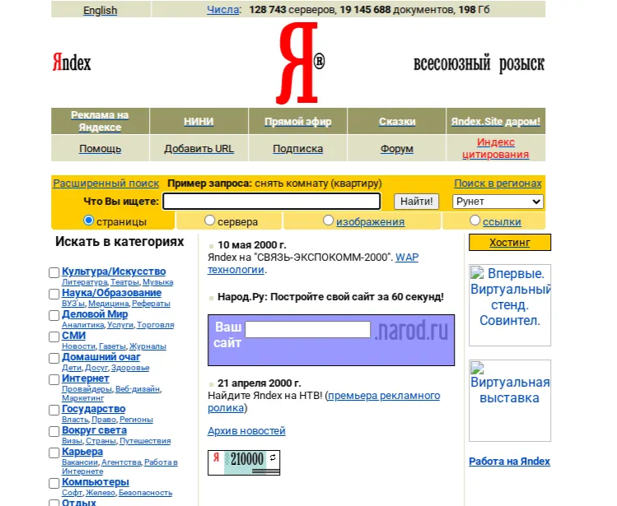The height and width of the screenshot is (506, 617).
Task: Open the Добавить URL menu link
Action: [199, 149]
